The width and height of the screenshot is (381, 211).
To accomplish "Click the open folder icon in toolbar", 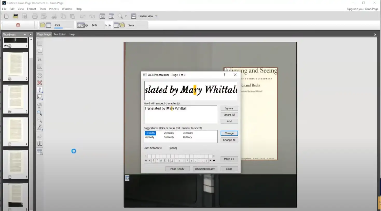I will pyautogui.click(x=16, y=16).
